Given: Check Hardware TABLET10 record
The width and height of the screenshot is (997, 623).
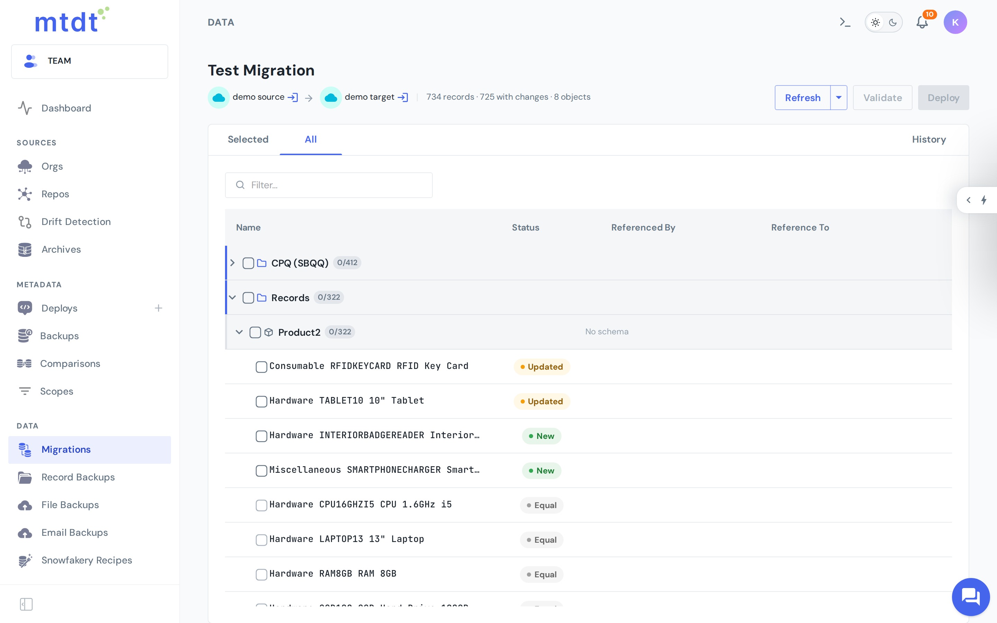Looking at the screenshot, I should click(261, 401).
